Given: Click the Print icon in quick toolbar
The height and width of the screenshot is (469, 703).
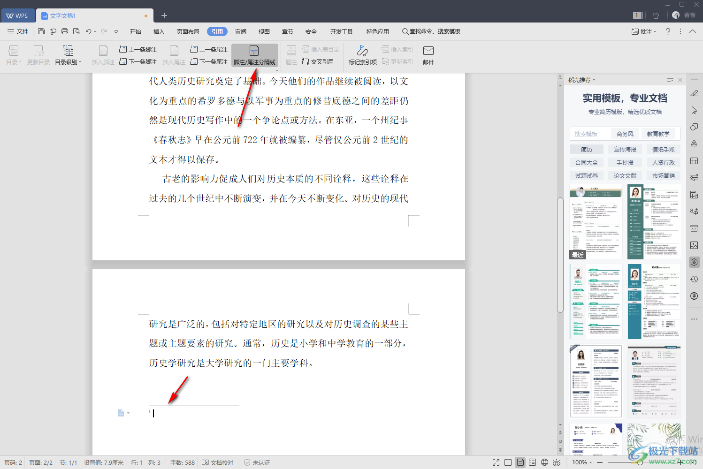Looking at the screenshot, I should click(x=65, y=31).
